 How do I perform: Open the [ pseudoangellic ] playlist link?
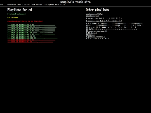[96, 37]
